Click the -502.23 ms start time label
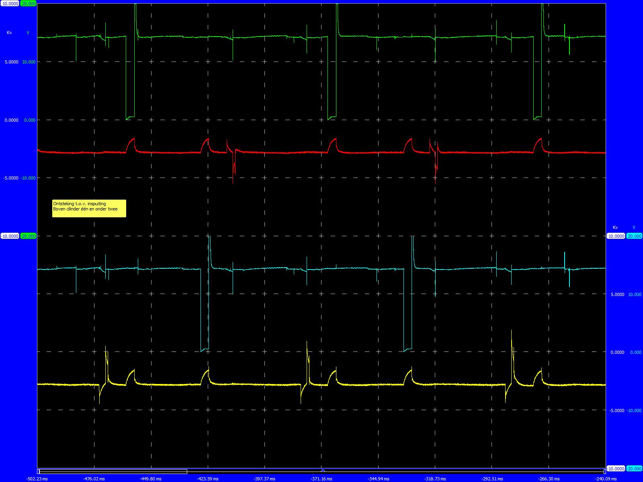 click(37, 479)
